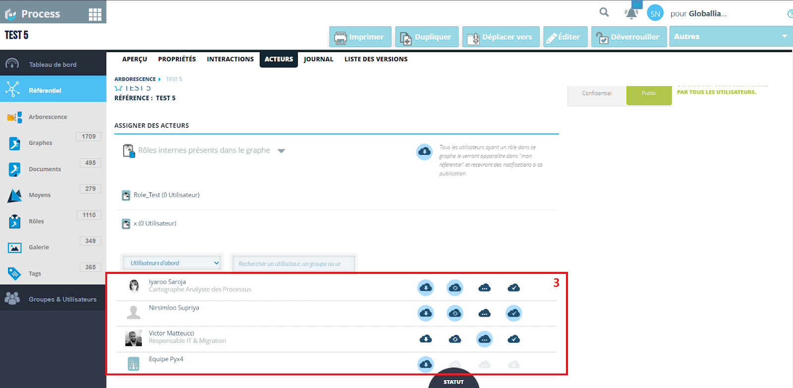Open Référentiel in the sidebar
Screen dimensions: 793x388
pyautogui.click(x=53, y=90)
